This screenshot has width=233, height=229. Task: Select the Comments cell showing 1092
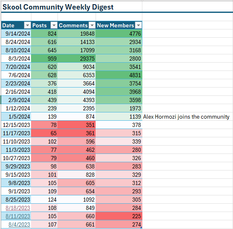(77, 200)
